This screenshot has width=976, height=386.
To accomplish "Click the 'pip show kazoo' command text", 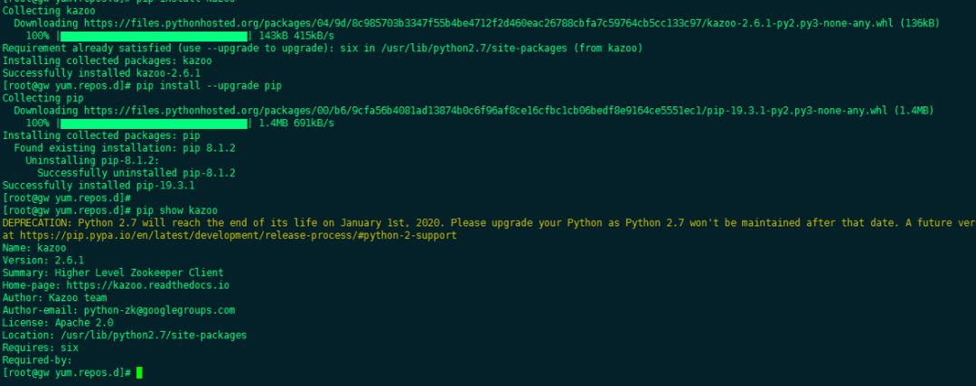I will (x=177, y=211).
